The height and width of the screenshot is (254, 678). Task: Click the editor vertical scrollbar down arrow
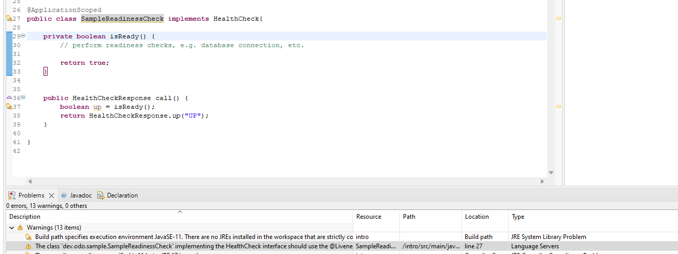[x=551, y=173]
